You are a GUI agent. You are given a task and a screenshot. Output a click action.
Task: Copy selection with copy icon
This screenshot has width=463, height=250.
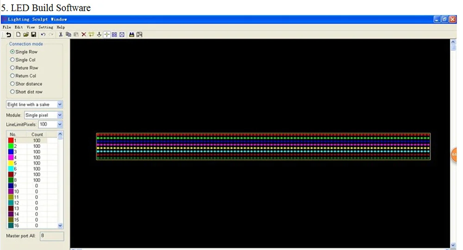tap(69, 35)
